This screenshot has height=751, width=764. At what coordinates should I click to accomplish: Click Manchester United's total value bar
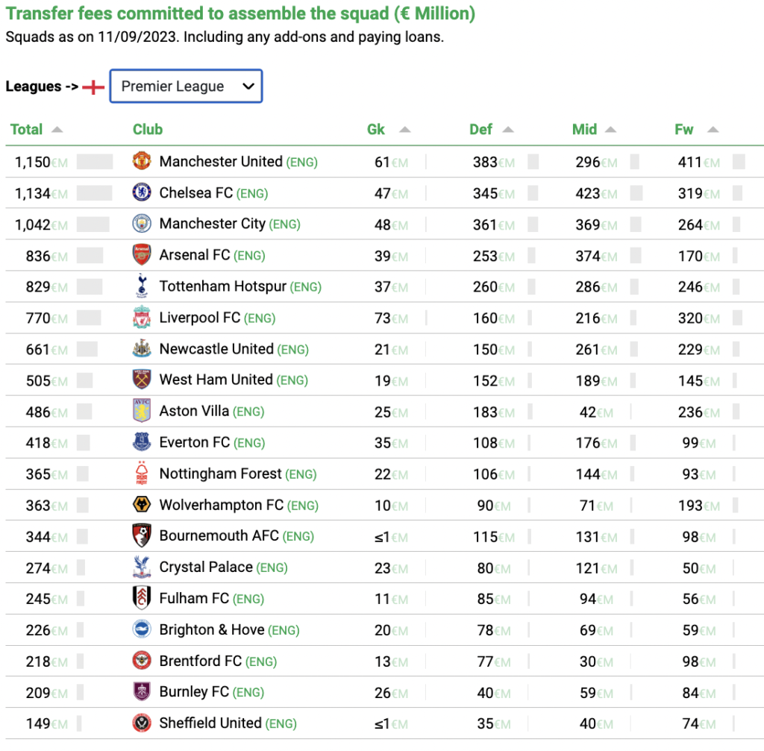(95, 162)
